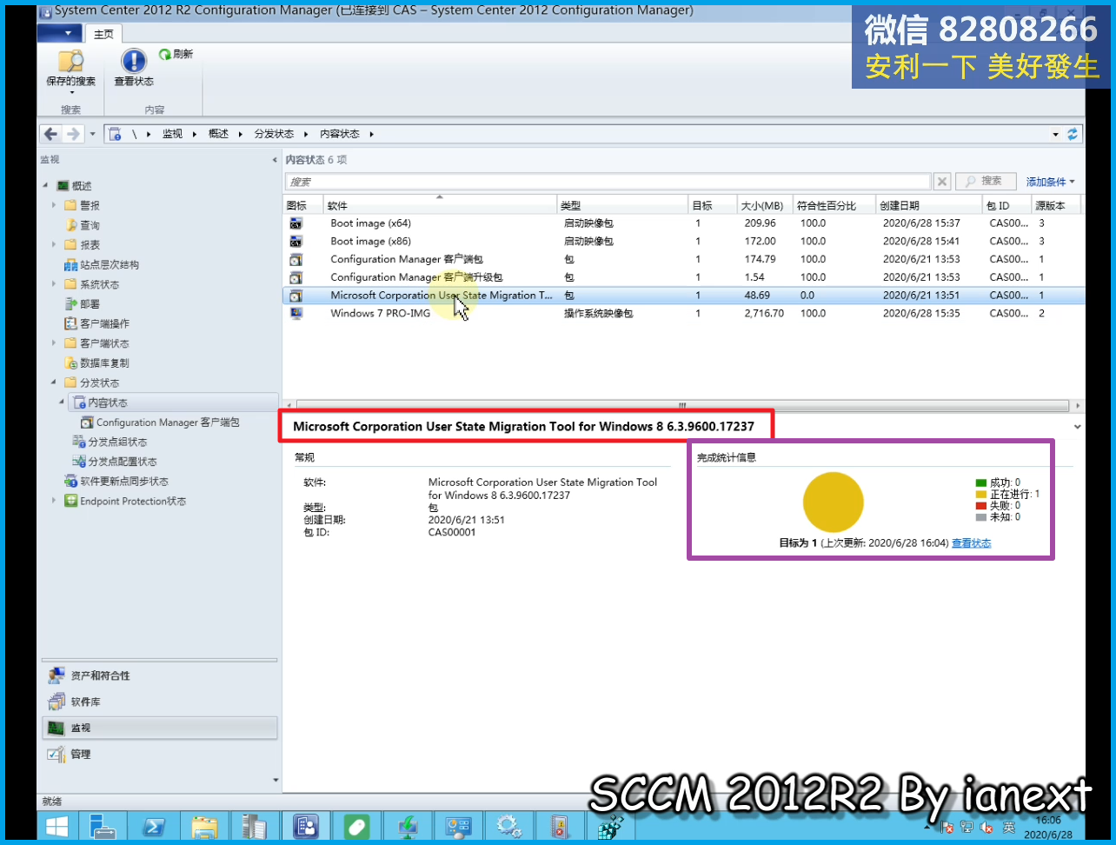Collapse the 分发状态 tree node
Viewport: 1116px width, 845px height.
click(54, 383)
